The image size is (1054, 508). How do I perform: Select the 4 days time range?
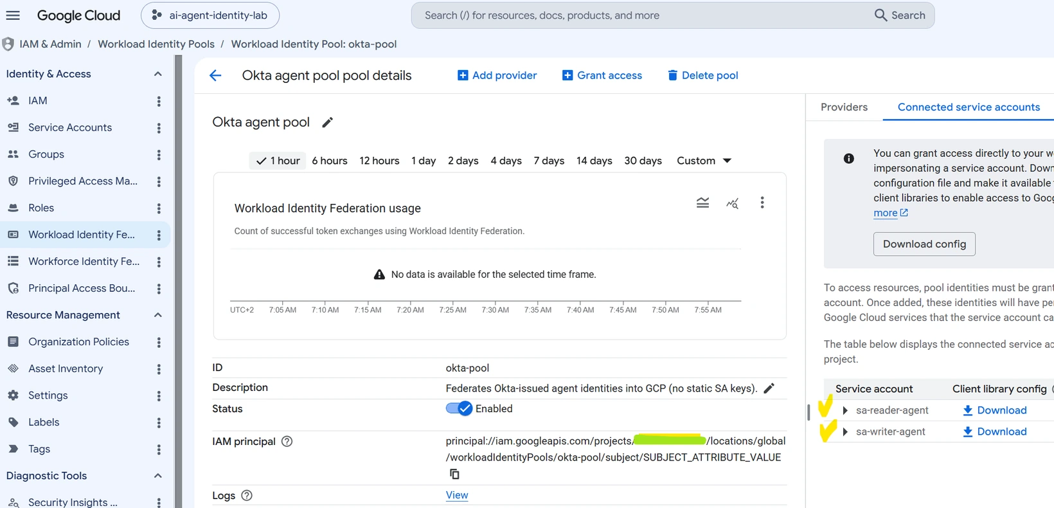(x=506, y=161)
